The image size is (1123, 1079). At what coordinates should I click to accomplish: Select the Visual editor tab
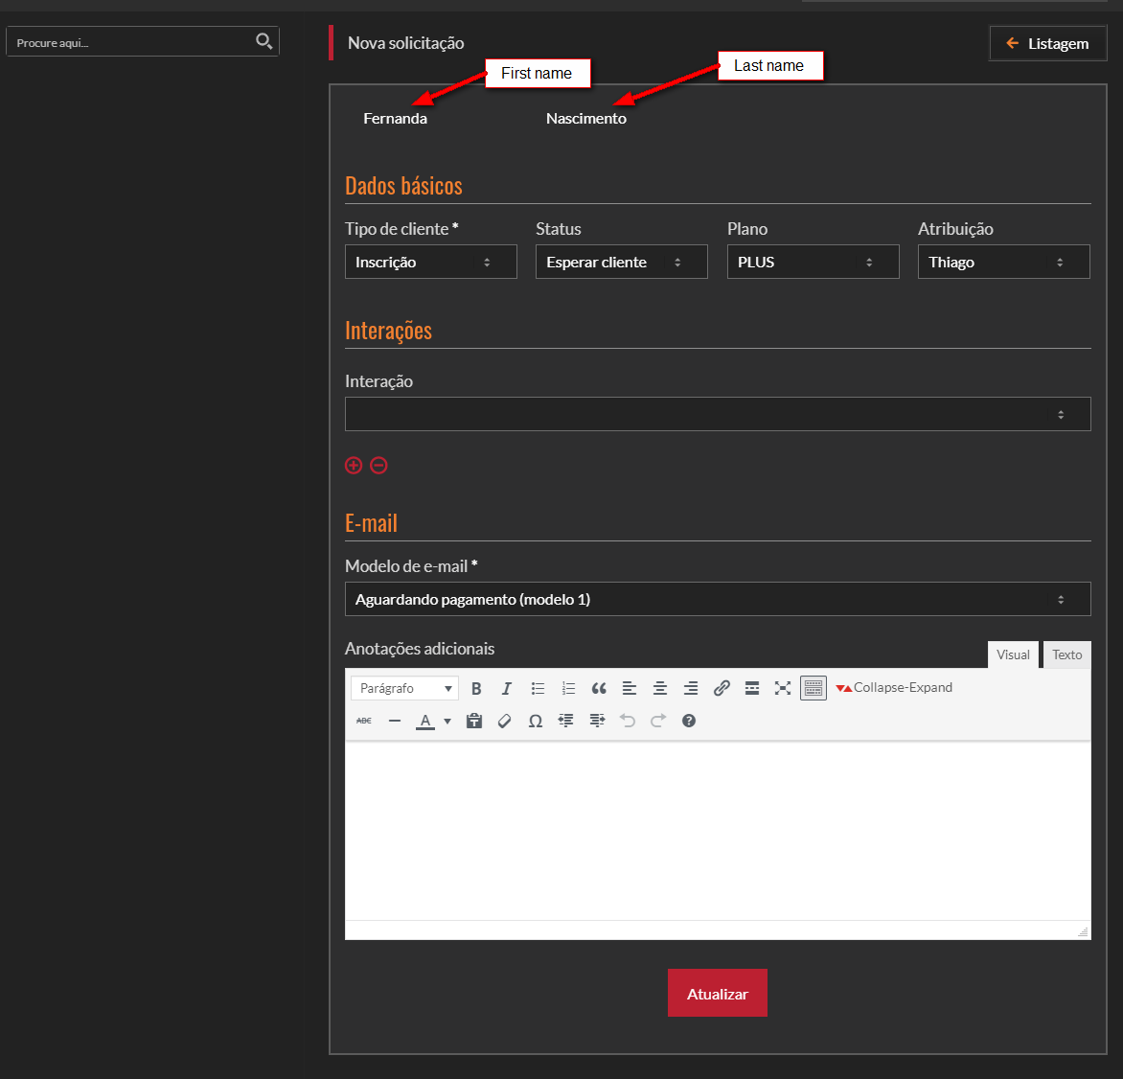(x=1013, y=654)
